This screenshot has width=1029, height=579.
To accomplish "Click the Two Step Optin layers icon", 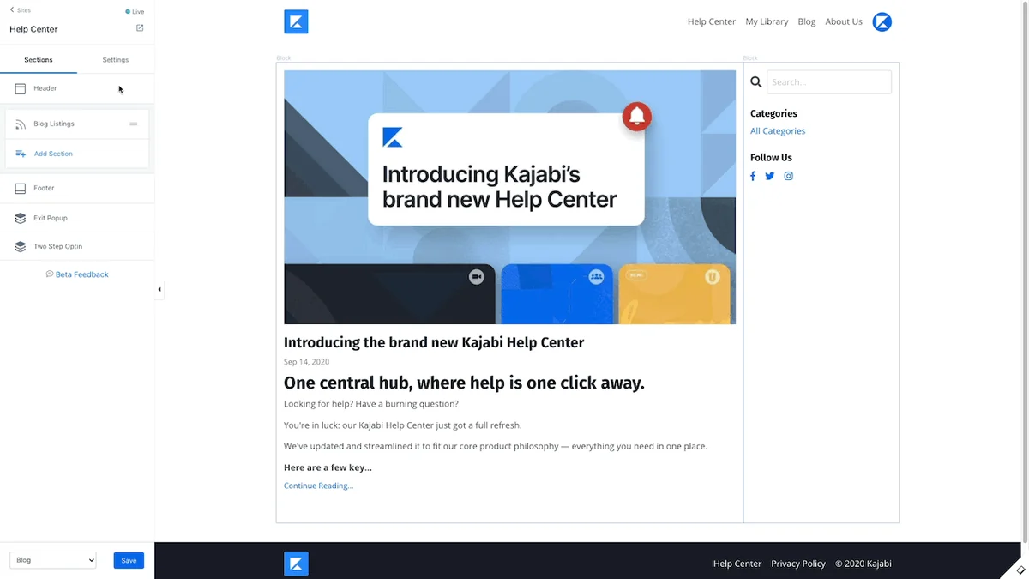I will (21, 246).
